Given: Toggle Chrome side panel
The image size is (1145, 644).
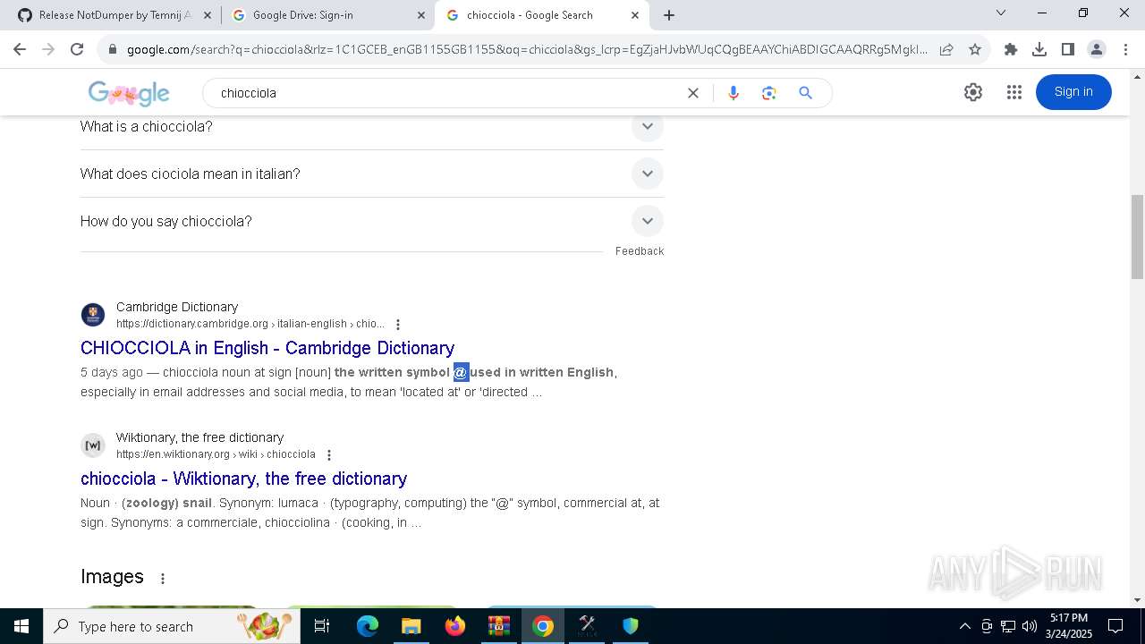Looking at the screenshot, I should [x=1068, y=49].
